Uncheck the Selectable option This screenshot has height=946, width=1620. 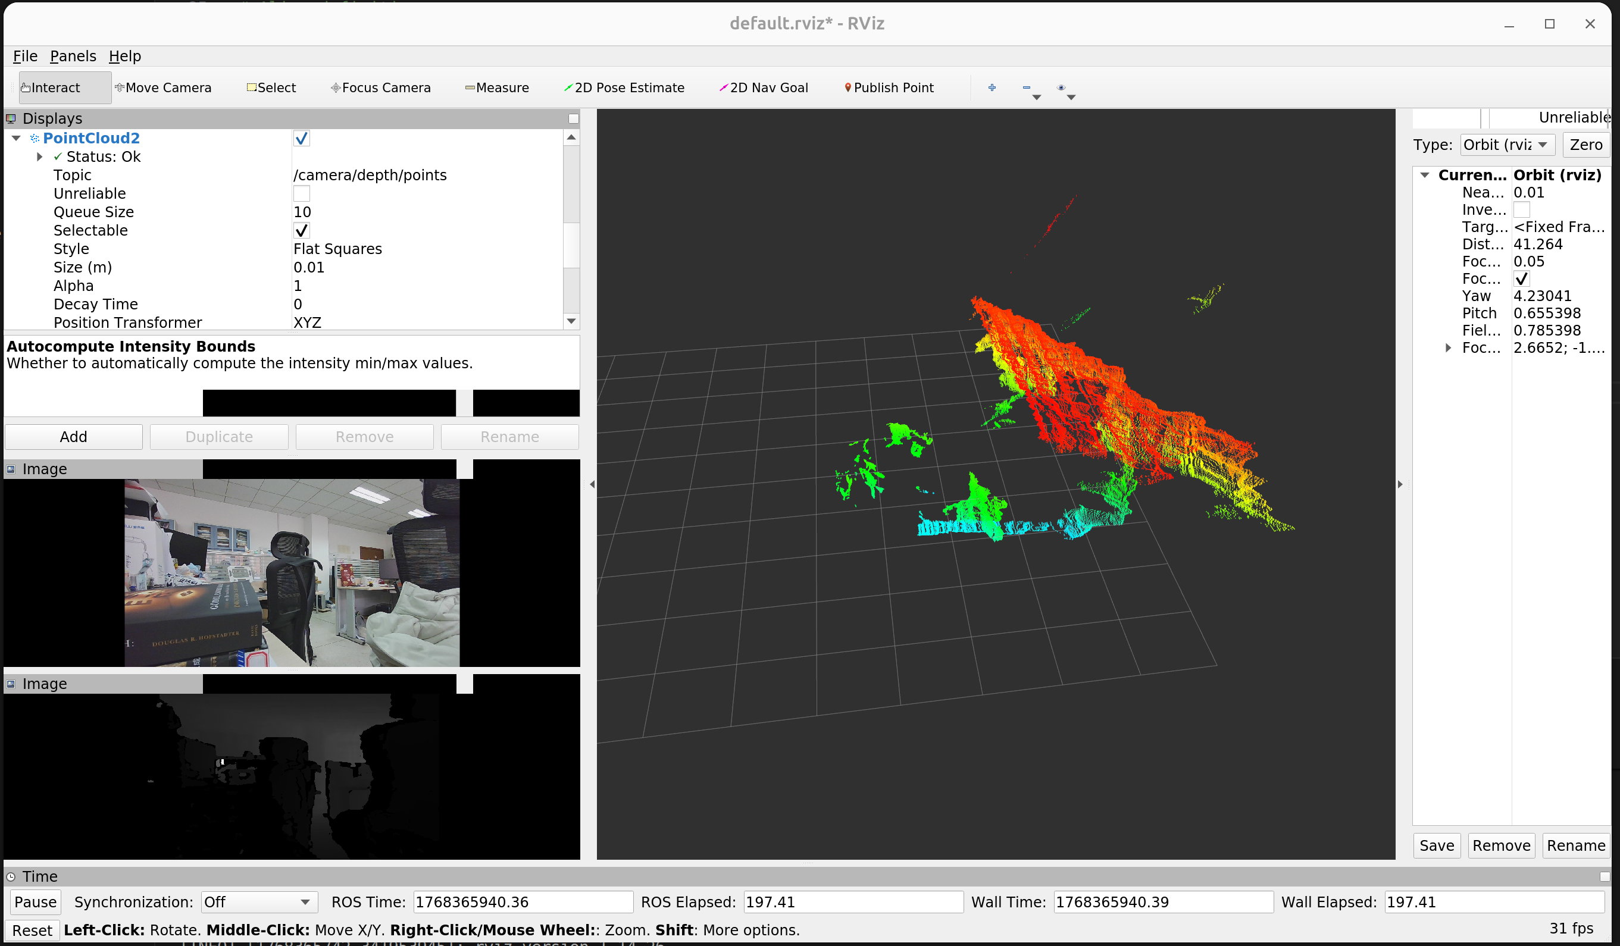[x=301, y=230]
